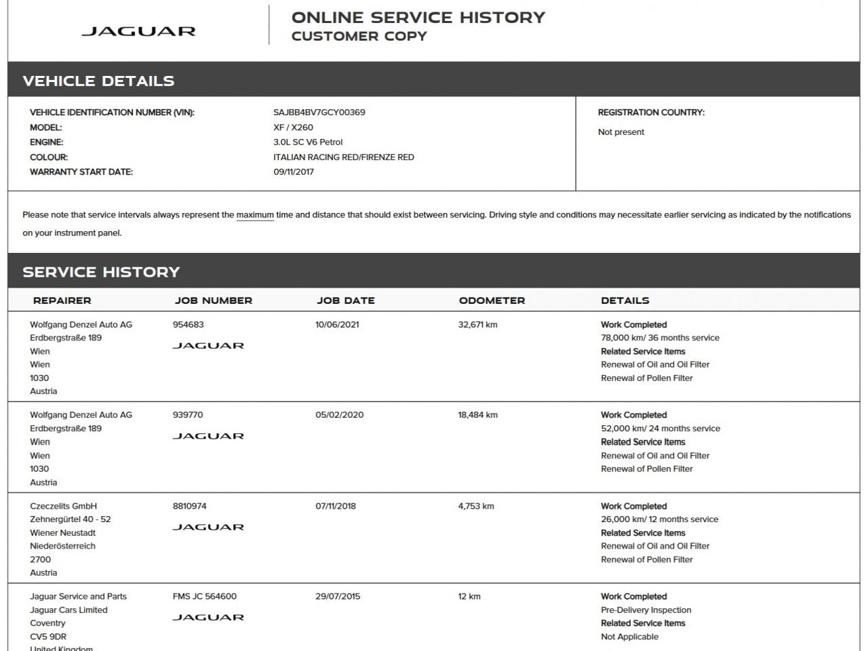The image size is (868, 651).
Task: Click the Jaguar logo in the page header
Action: coord(138,31)
